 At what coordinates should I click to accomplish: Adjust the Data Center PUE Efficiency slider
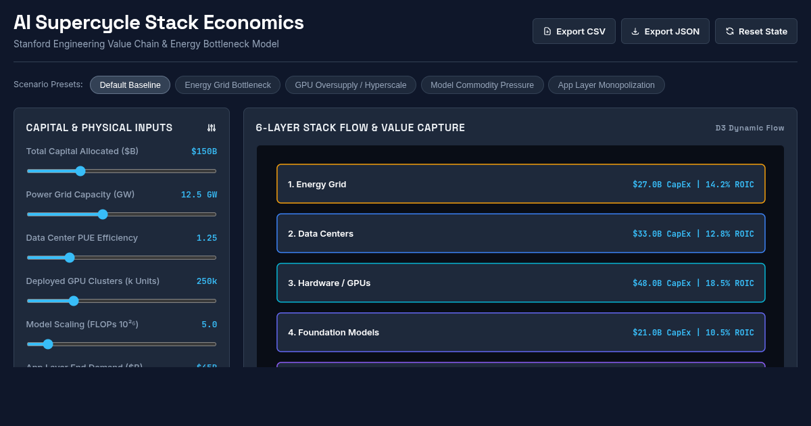122,258
